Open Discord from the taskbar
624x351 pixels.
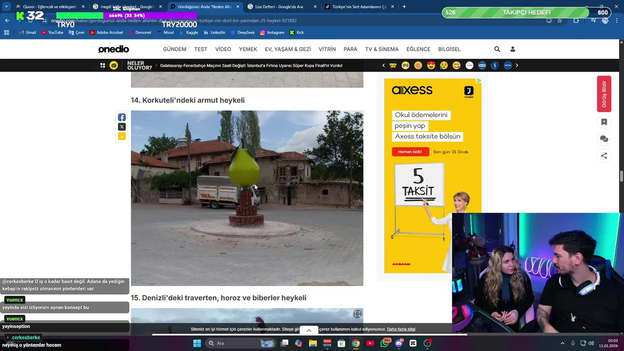[399, 343]
